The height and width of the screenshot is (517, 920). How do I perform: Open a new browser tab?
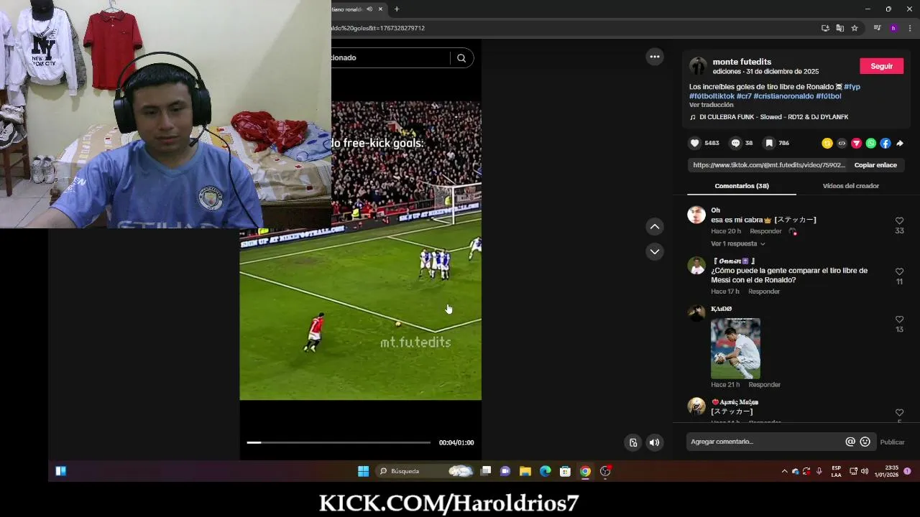[397, 9]
